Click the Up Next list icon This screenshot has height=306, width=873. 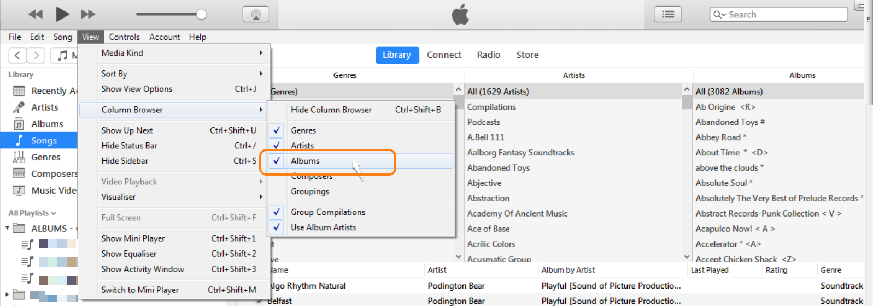[668, 14]
